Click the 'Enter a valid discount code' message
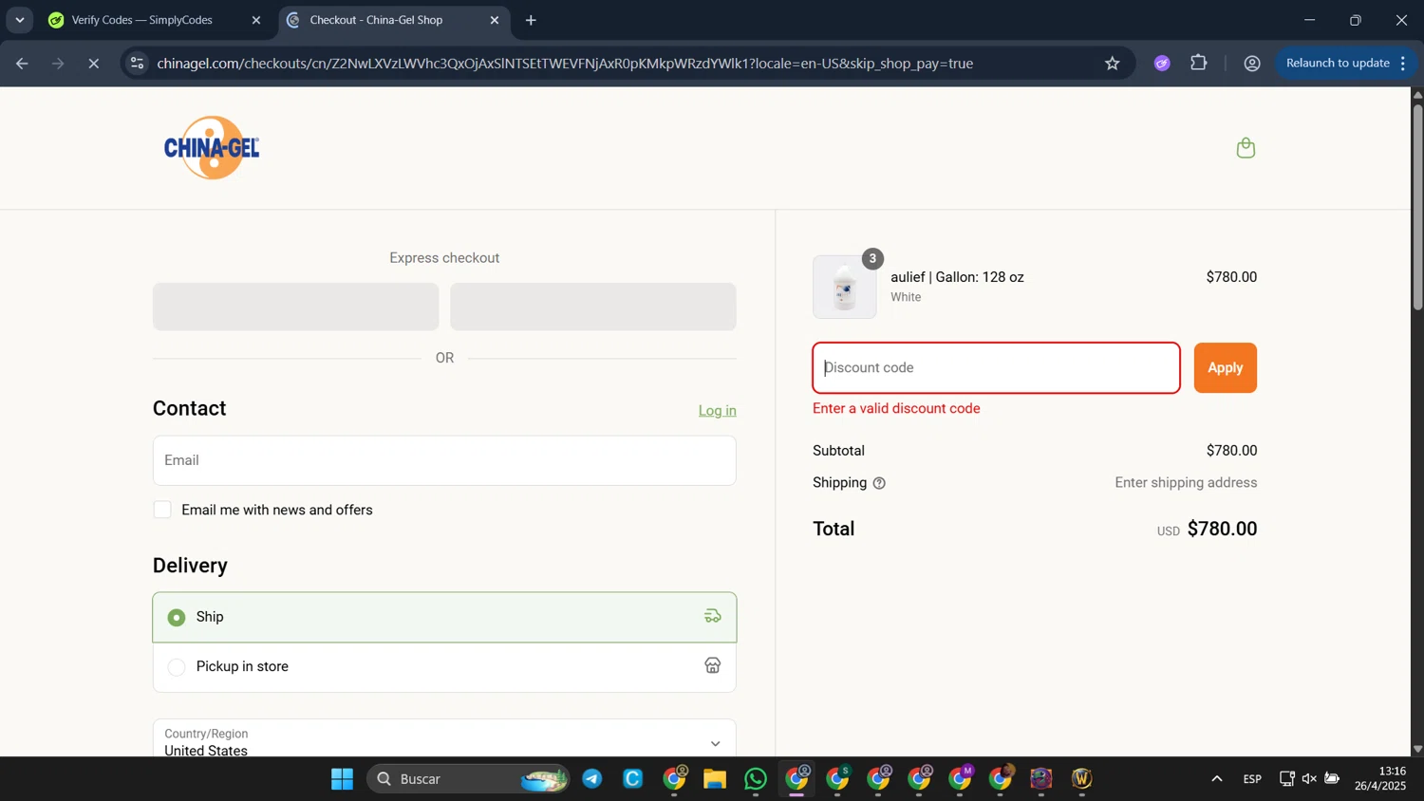Screen dimensions: 1424x801 896,409
